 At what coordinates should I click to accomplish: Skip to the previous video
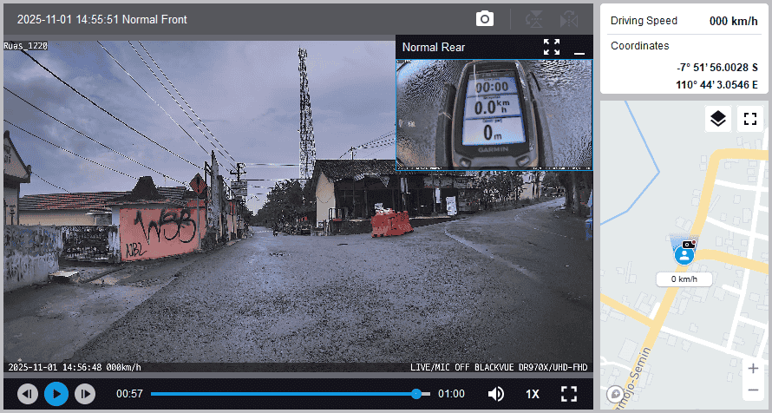(x=28, y=394)
